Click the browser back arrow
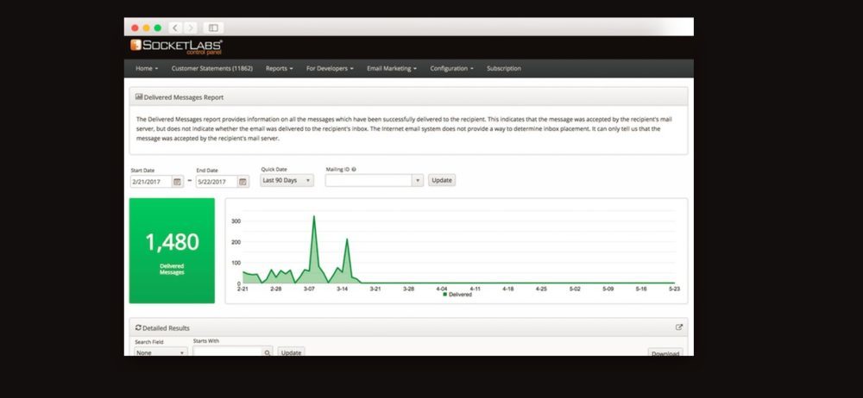This screenshot has height=398, width=863. [x=175, y=28]
